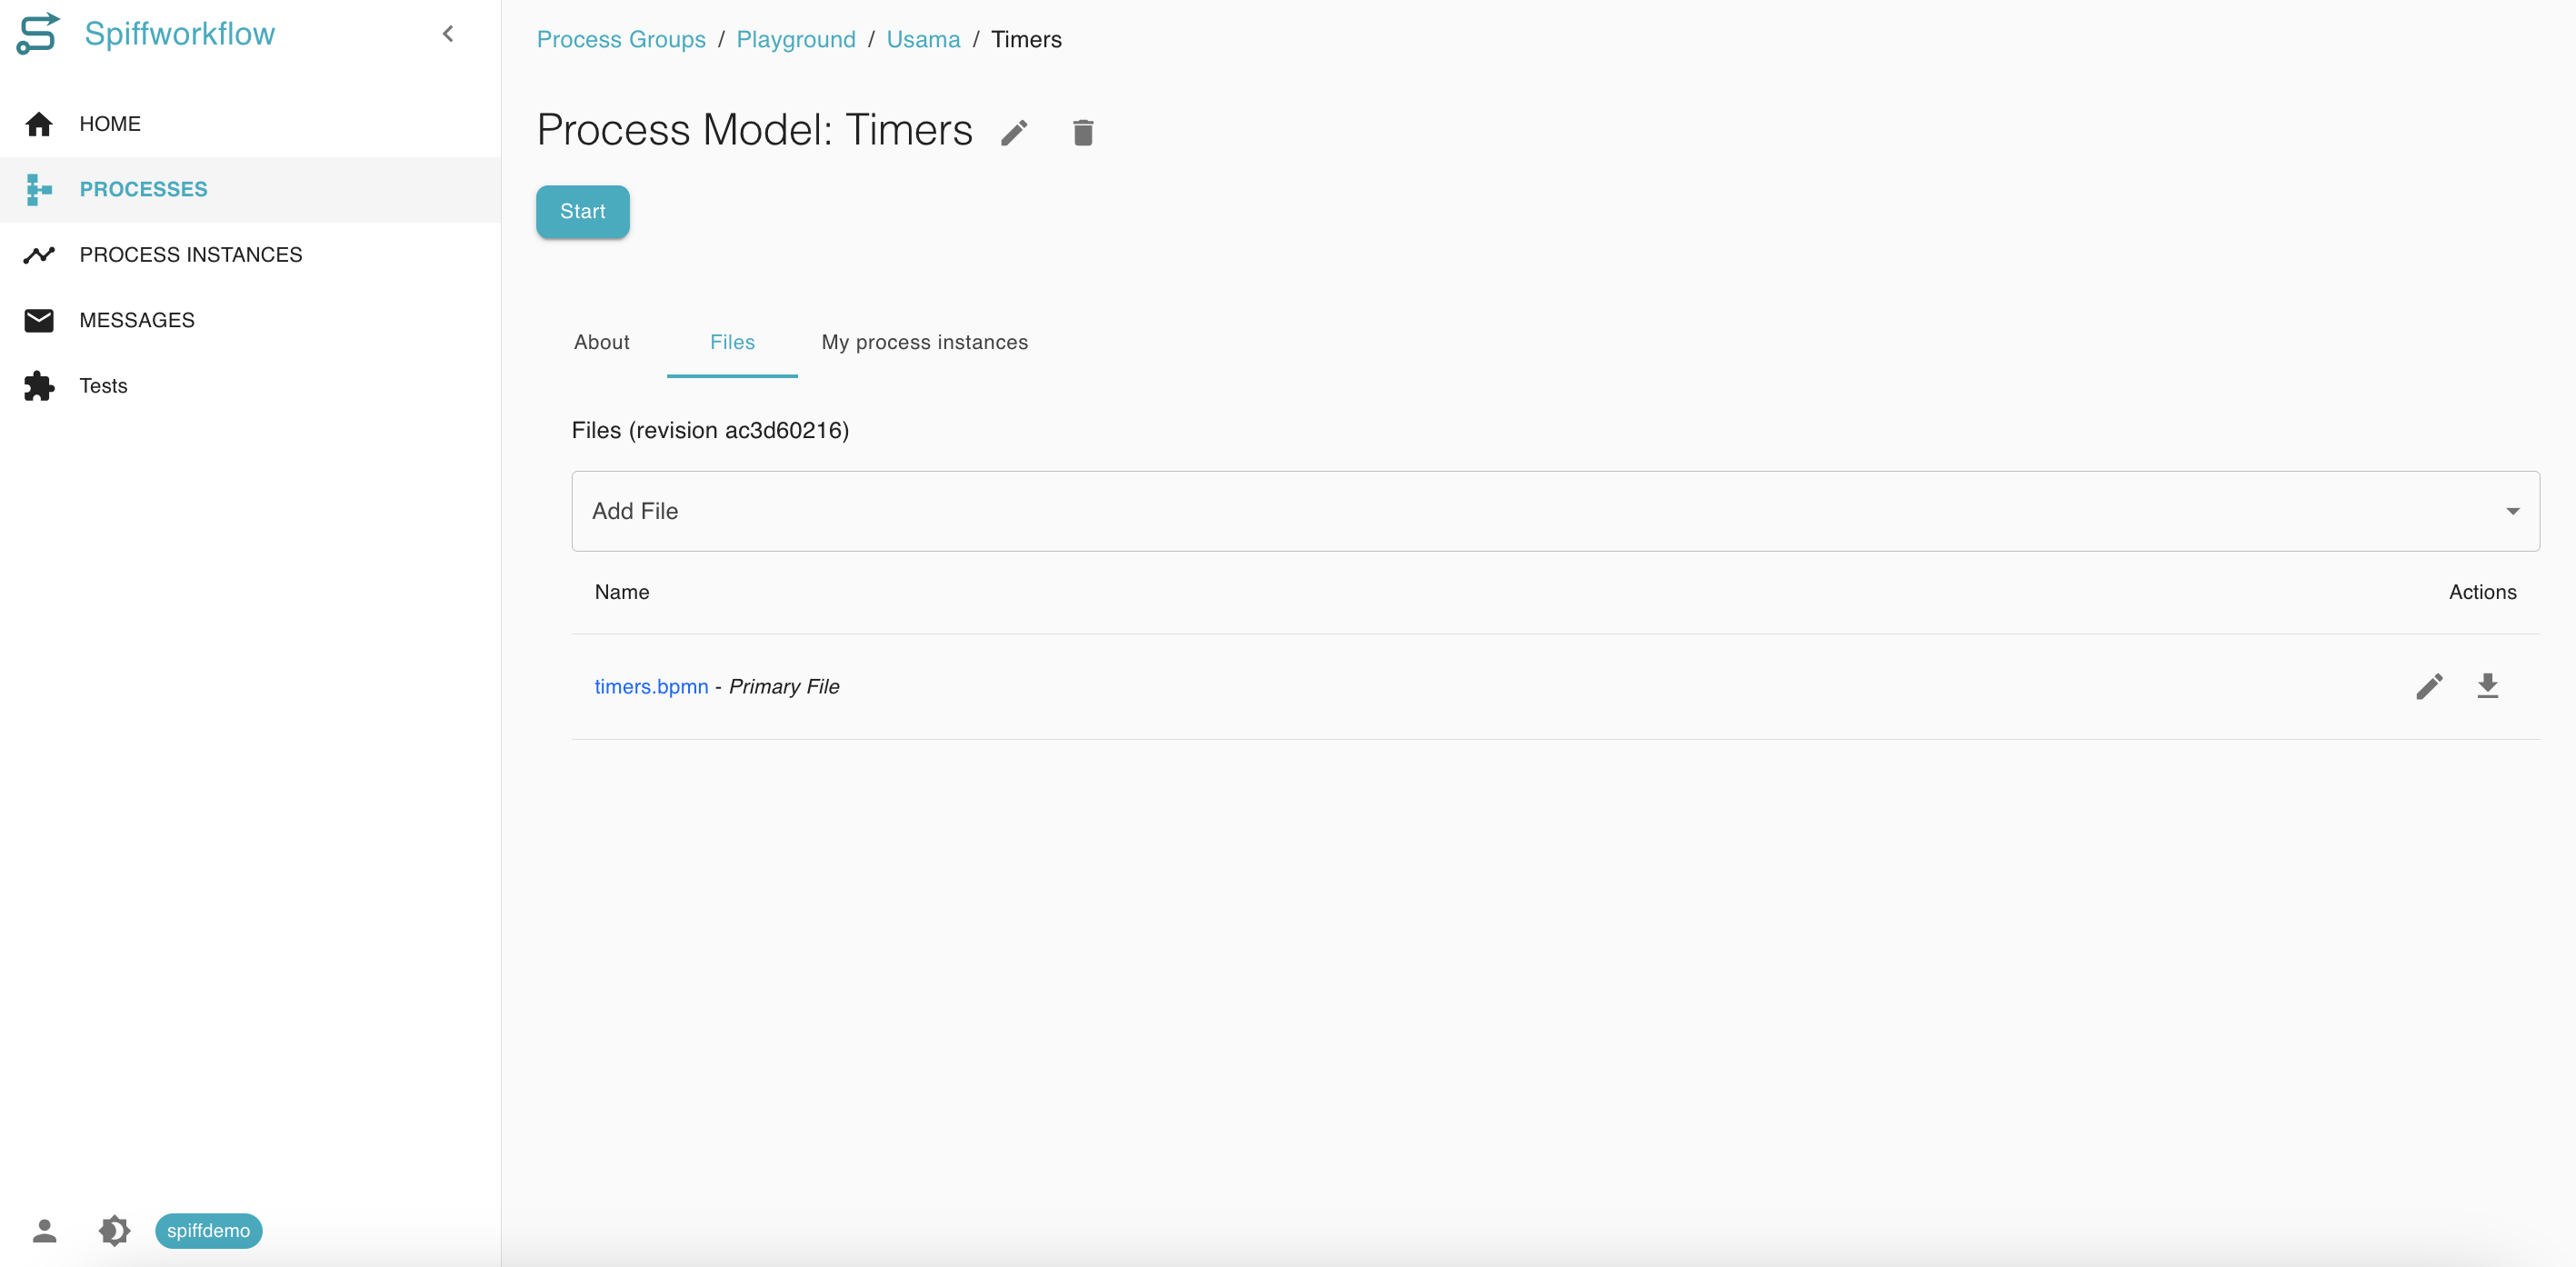This screenshot has width=2576, height=1267.
Task: Go to Process Groups breadcrumb
Action: click(621, 39)
